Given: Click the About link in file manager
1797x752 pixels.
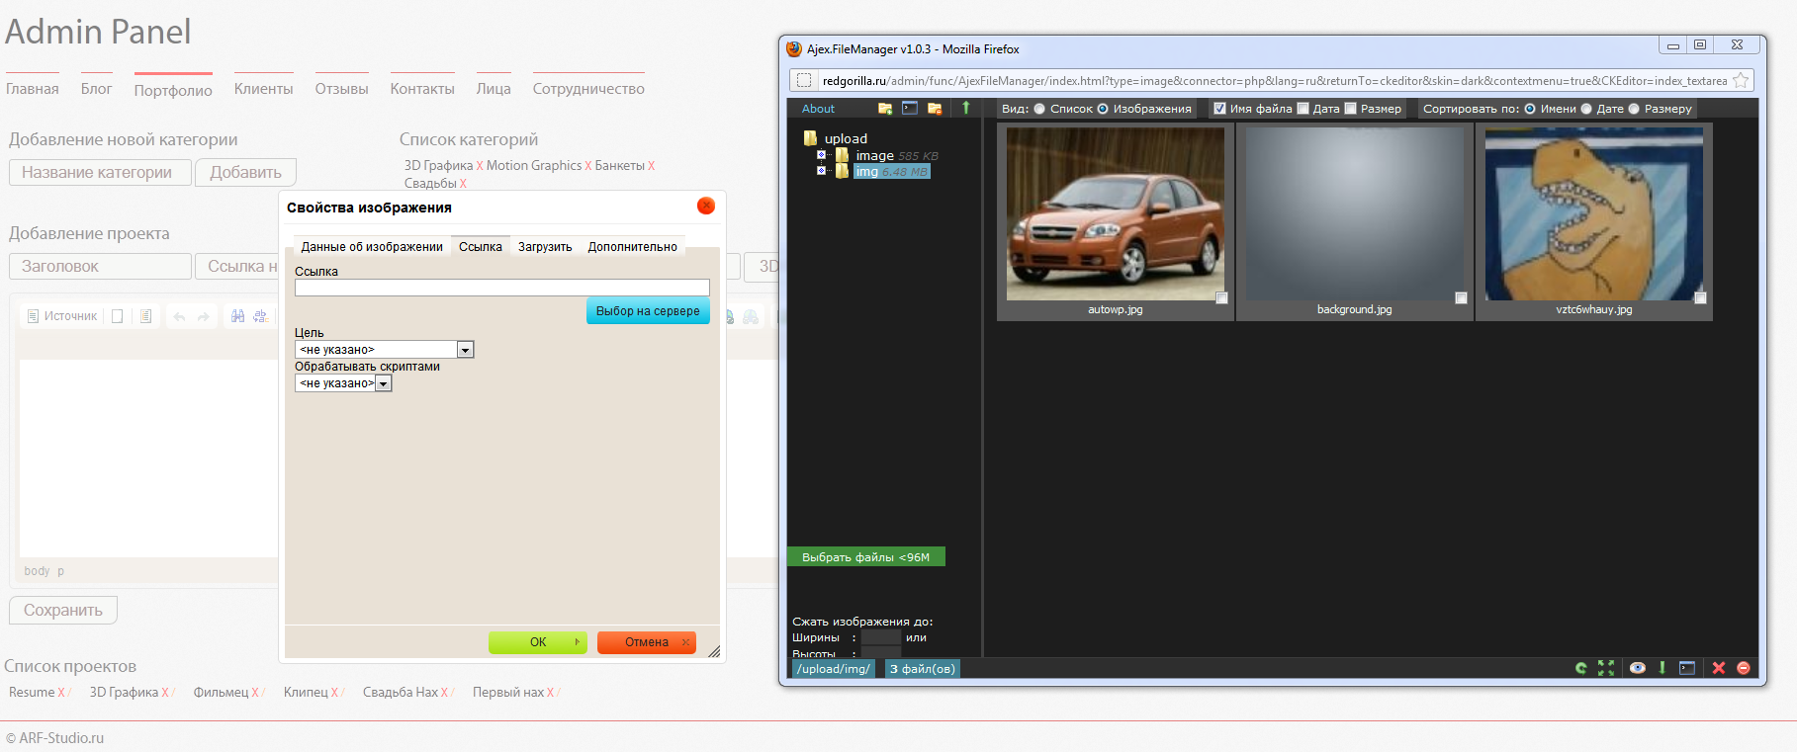Looking at the screenshot, I should [818, 109].
